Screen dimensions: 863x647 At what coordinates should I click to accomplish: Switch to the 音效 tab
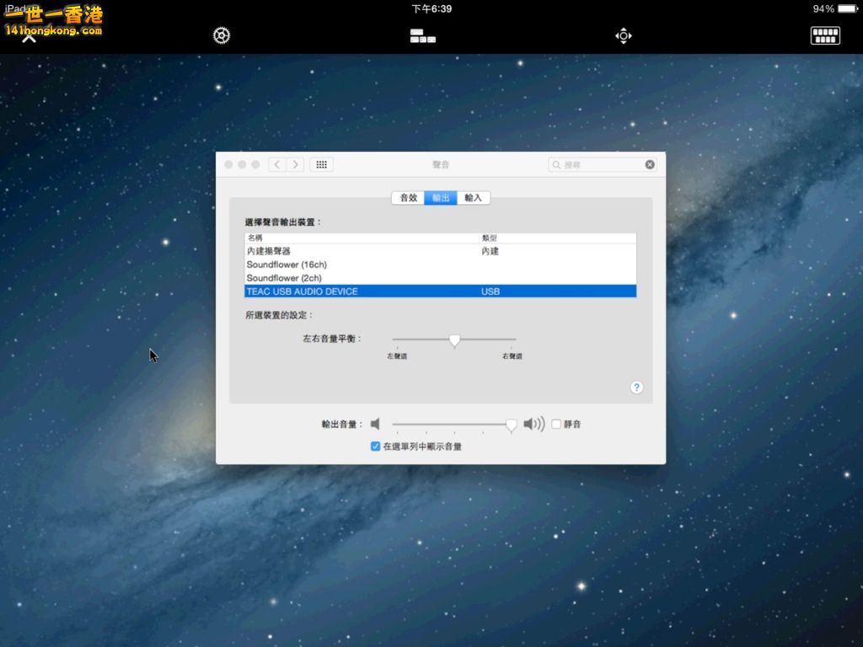[x=408, y=198]
